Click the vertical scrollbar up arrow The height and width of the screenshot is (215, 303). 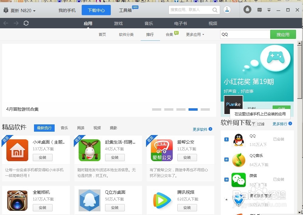300,43
